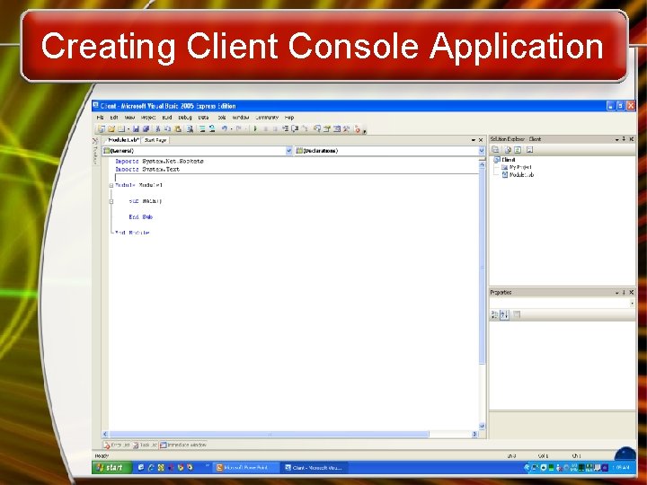Click the Step Into debug icon
The image size is (647, 485).
(285, 129)
